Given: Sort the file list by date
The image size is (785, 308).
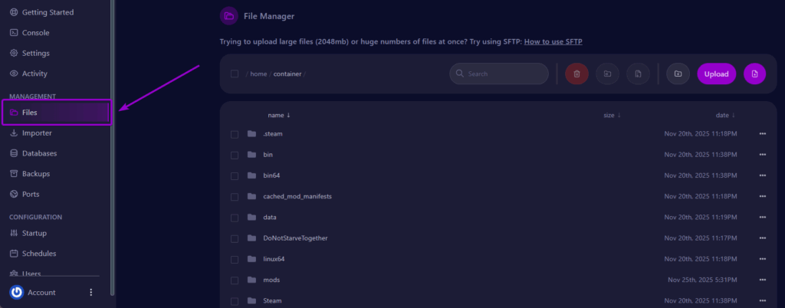Looking at the screenshot, I should click(x=725, y=115).
